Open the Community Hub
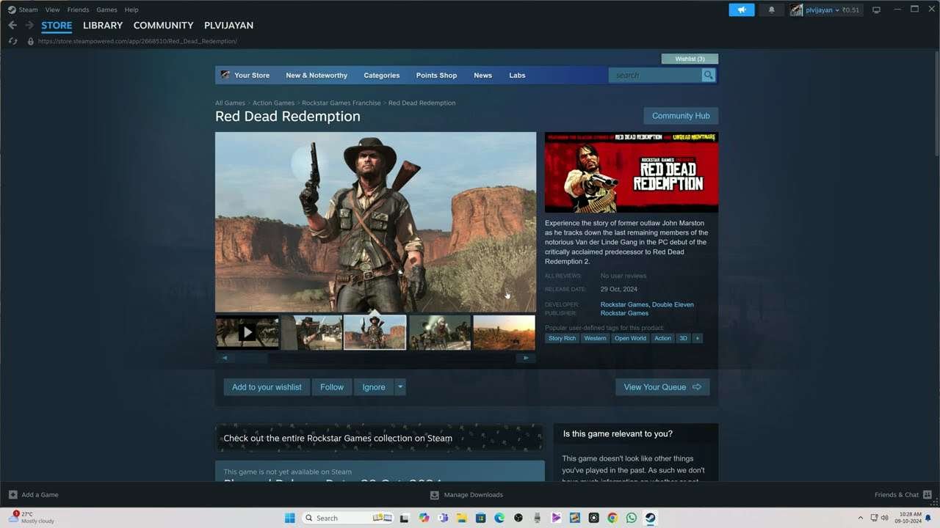This screenshot has height=528, width=940. [x=681, y=116]
